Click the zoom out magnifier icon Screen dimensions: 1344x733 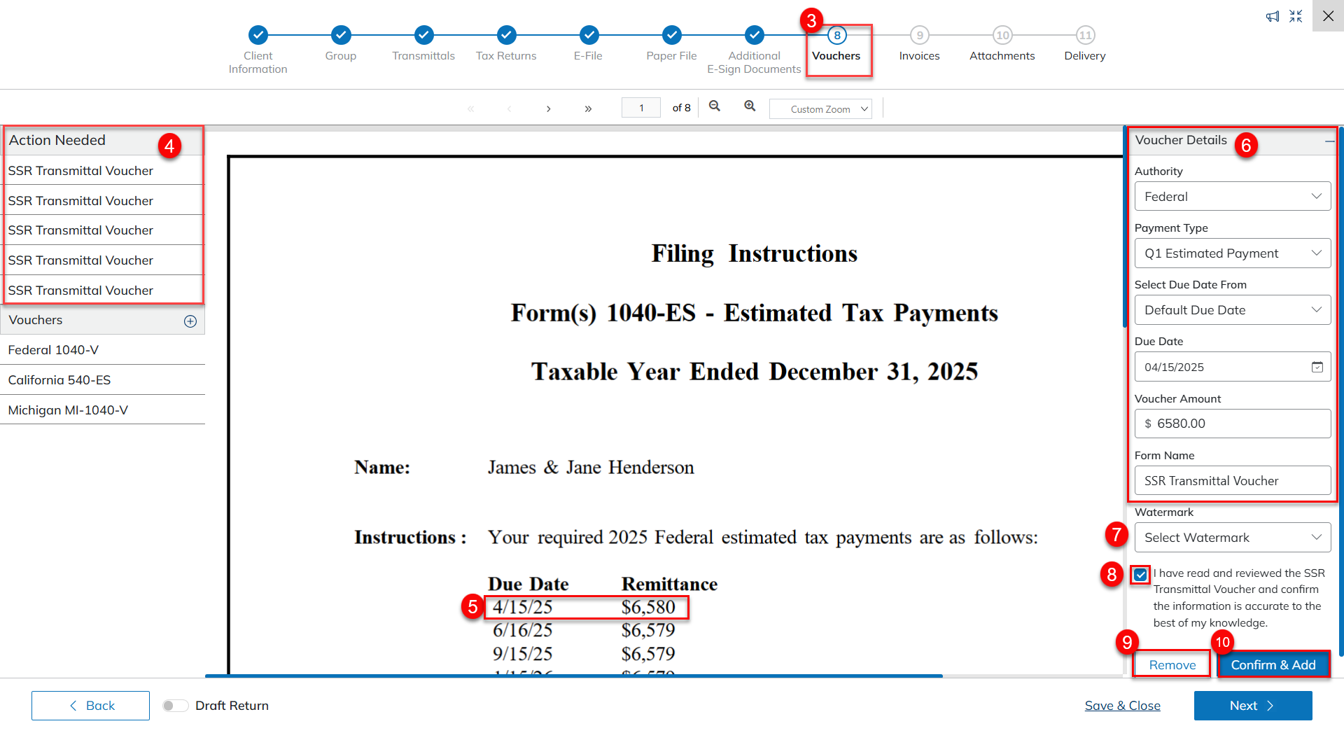point(714,106)
